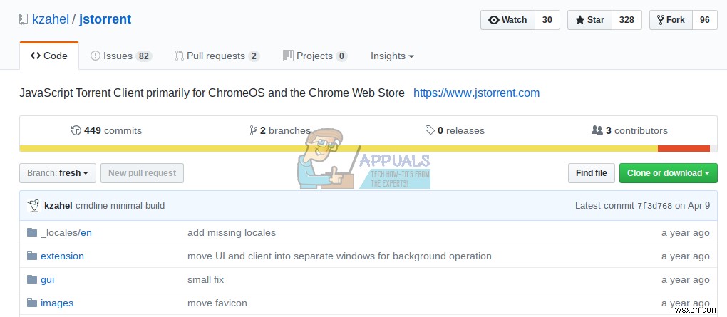Visit the https://www.jstorrent.com link
The width and height of the screenshot is (727, 317).
point(476,93)
